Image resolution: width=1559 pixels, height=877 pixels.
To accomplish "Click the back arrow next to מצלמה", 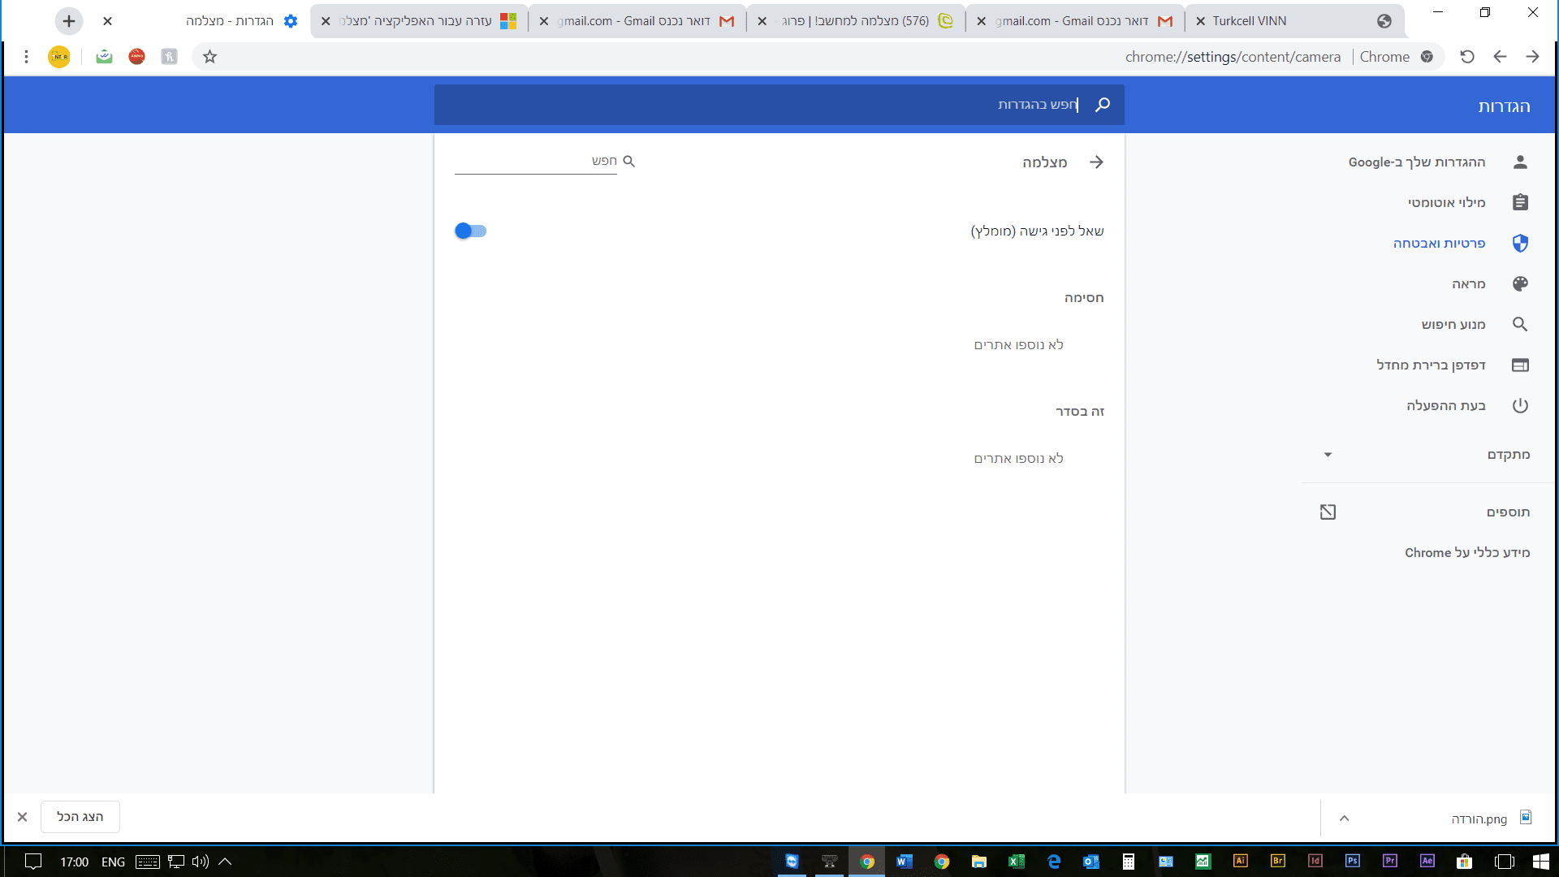I will click(1096, 162).
